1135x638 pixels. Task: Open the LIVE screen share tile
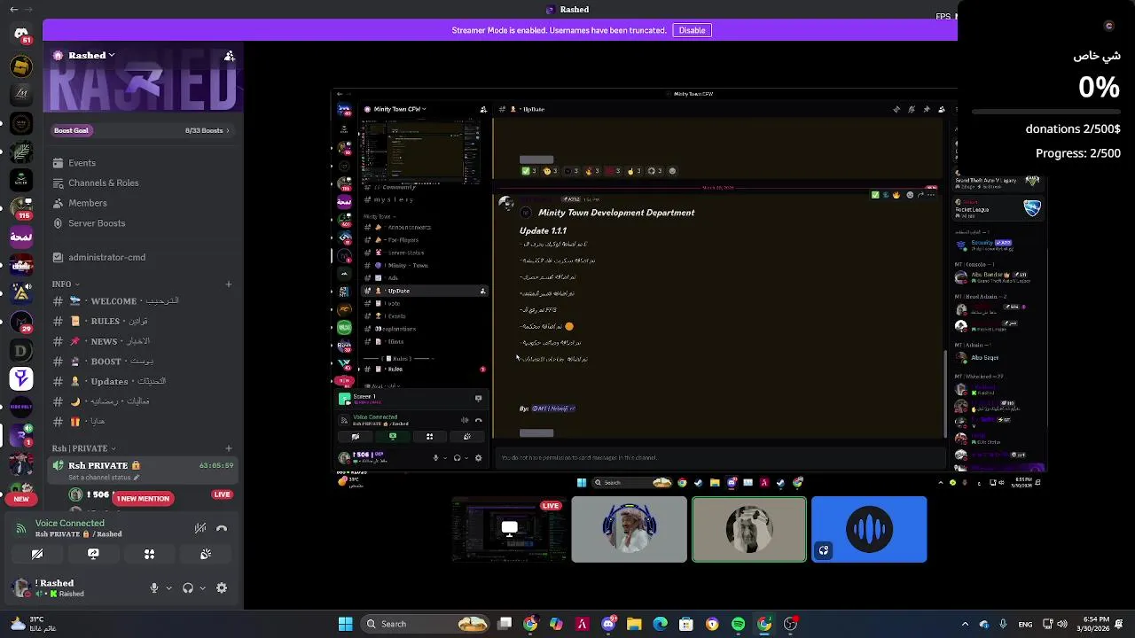point(509,529)
